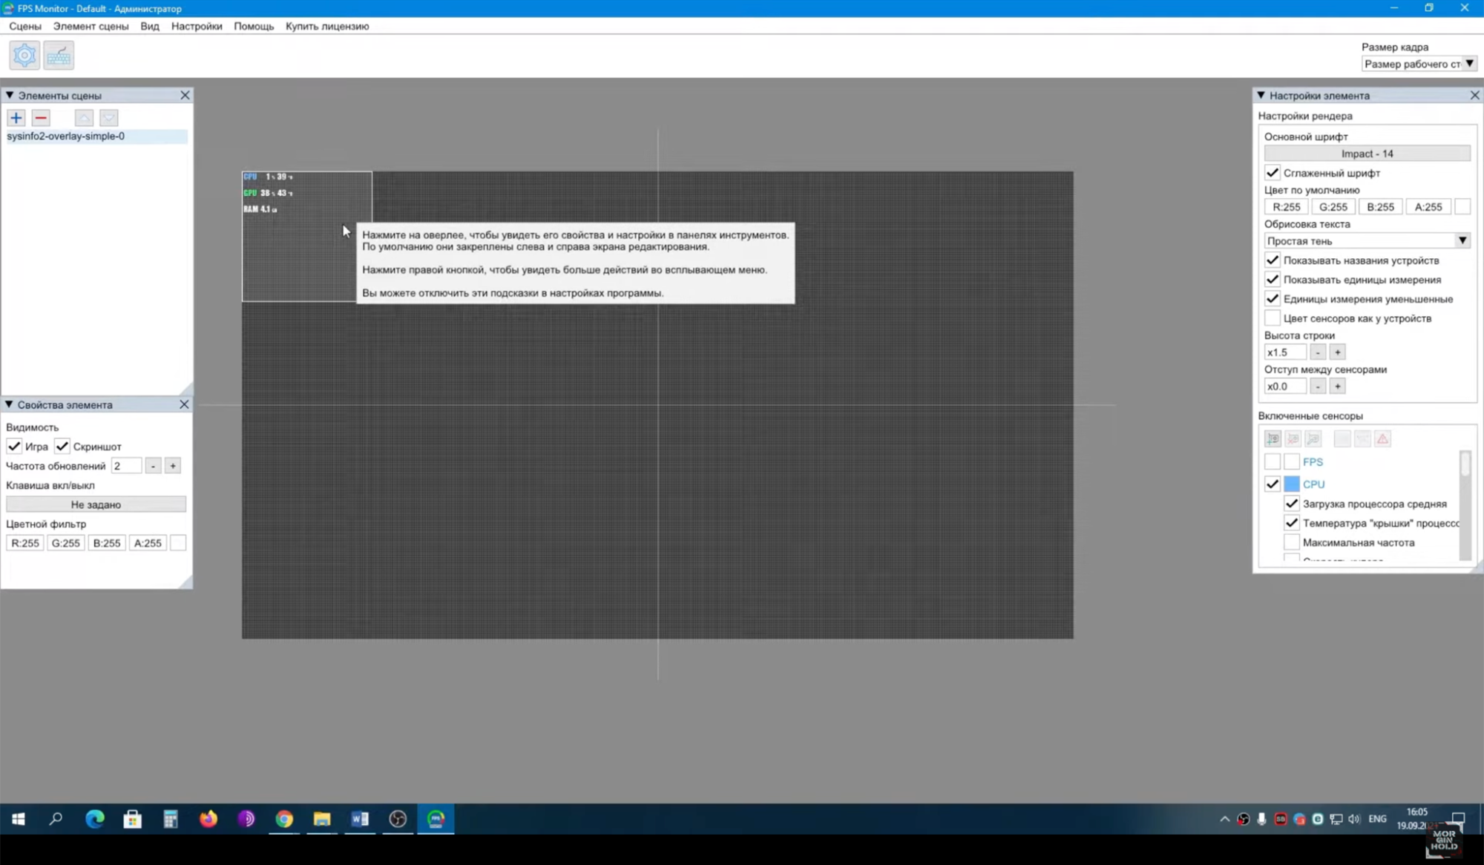Collapse Свойства элемента panel triangle
The height and width of the screenshot is (865, 1484).
(x=9, y=404)
